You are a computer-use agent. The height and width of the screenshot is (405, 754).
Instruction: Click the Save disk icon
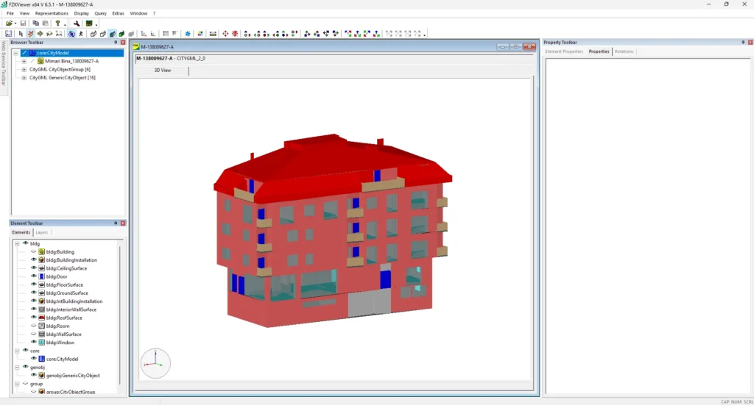23,23
